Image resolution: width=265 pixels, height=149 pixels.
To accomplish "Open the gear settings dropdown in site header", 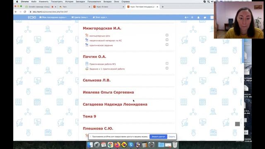I will 186,17.
